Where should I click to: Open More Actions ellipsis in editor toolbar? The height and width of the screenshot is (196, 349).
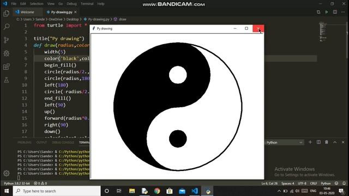343,12
